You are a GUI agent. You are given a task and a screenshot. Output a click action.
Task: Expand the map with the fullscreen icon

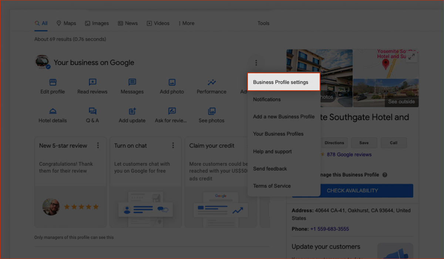pyautogui.click(x=412, y=57)
